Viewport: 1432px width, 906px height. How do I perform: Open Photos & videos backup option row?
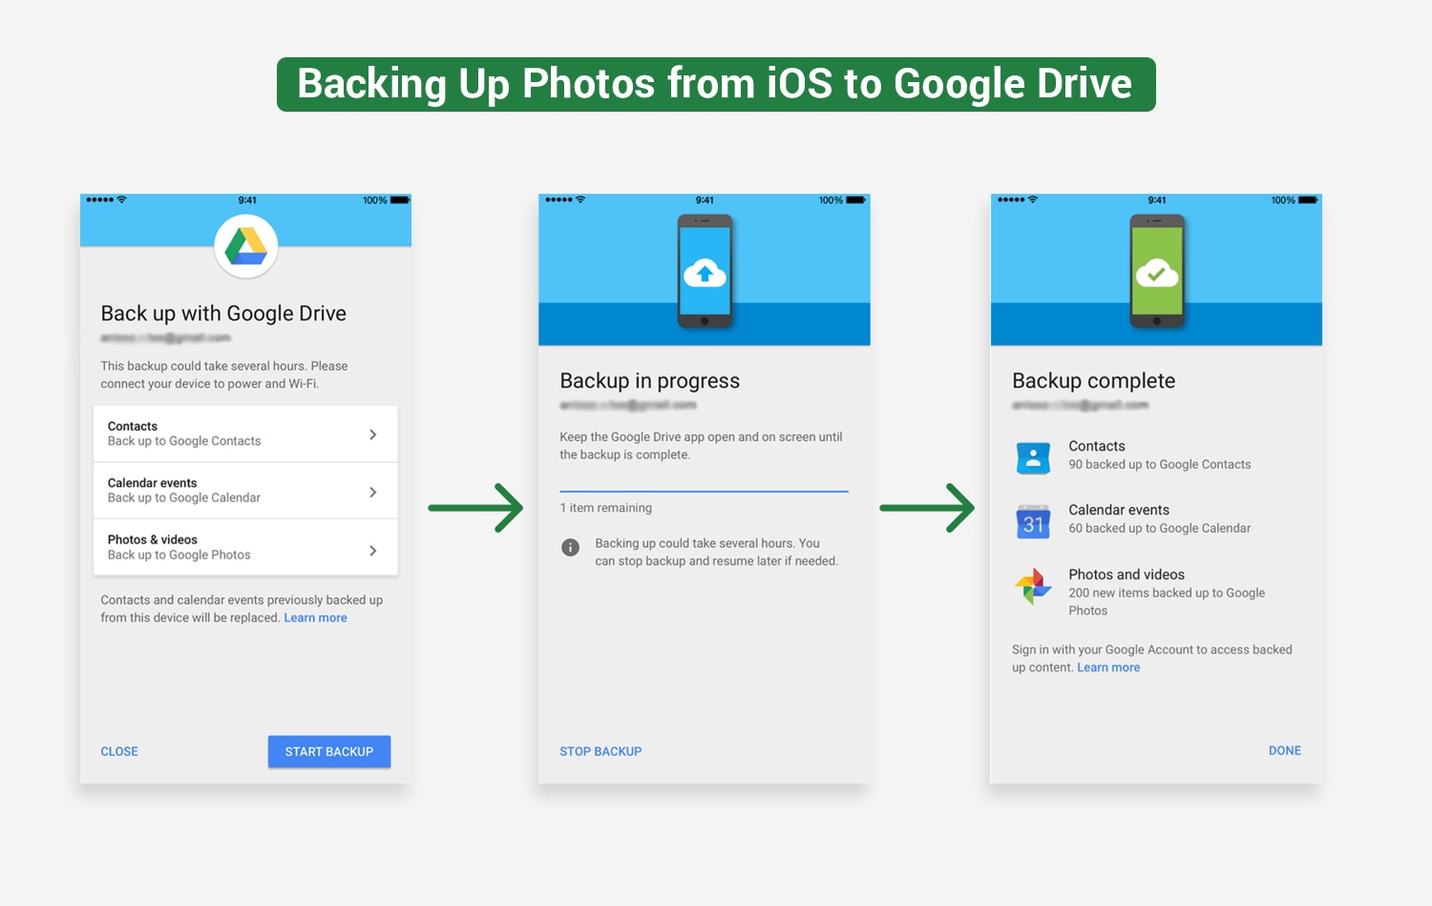(245, 547)
